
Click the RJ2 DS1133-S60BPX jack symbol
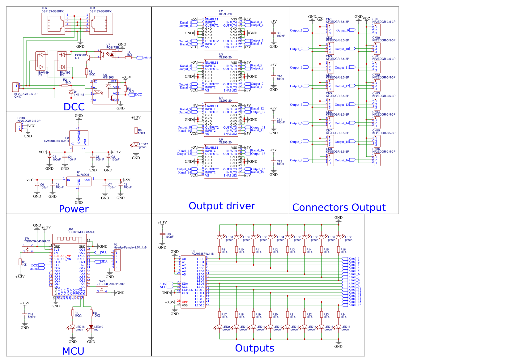pos(53,23)
